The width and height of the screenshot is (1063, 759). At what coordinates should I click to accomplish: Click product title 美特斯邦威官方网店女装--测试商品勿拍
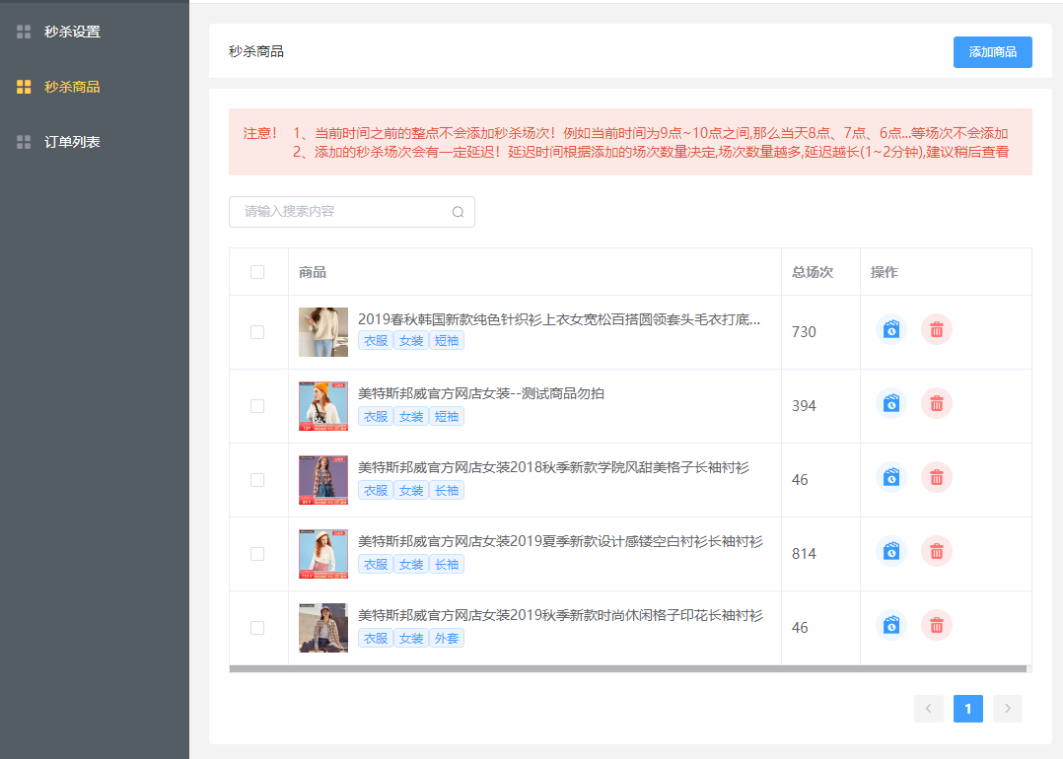[x=481, y=393]
